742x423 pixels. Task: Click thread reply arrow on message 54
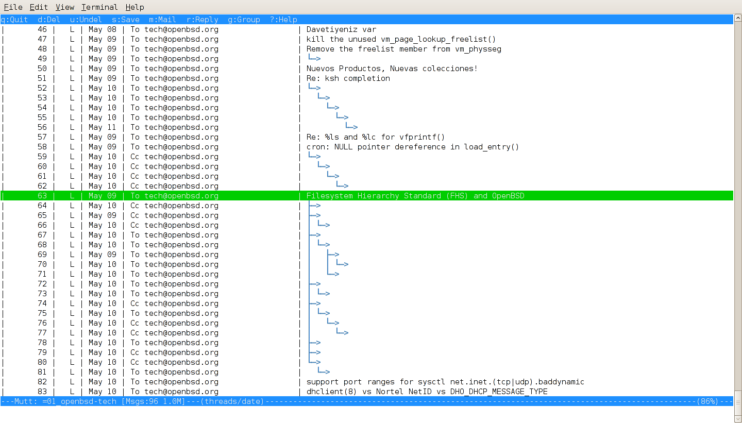[332, 108]
